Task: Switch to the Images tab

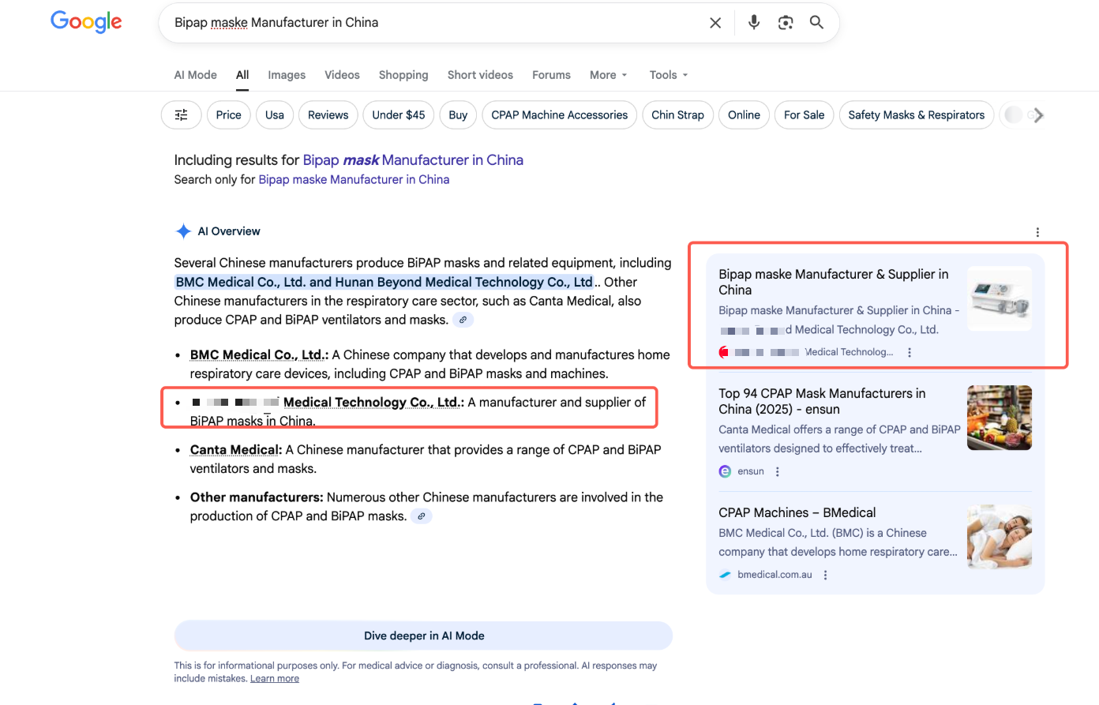Action: point(287,75)
